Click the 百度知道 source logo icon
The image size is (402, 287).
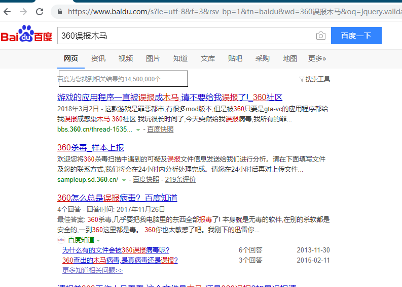61,240
